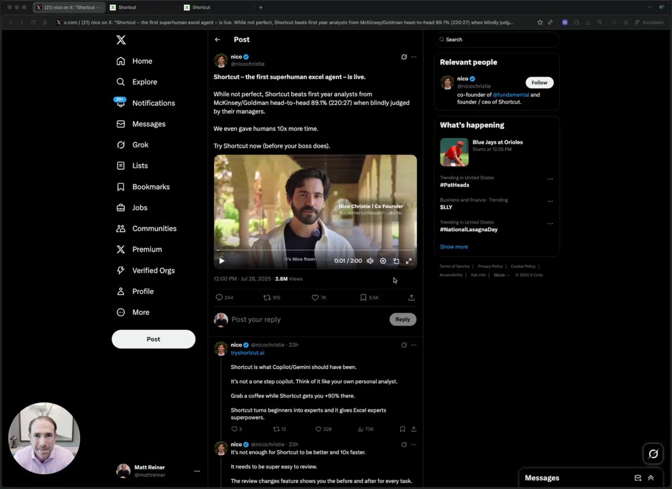Go back using the Post header arrow
This screenshot has height=489, width=672.
[x=217, y=40]
